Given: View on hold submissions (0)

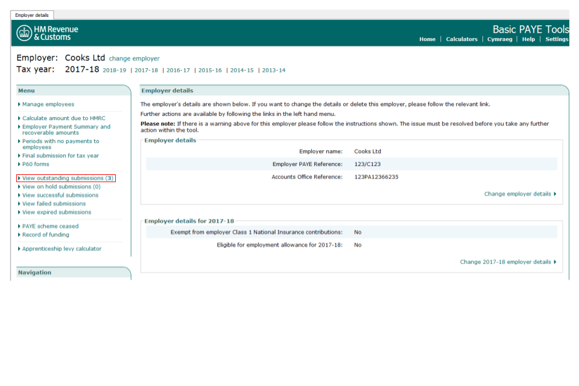Looking at the screenshot, I should coord(62,186).
